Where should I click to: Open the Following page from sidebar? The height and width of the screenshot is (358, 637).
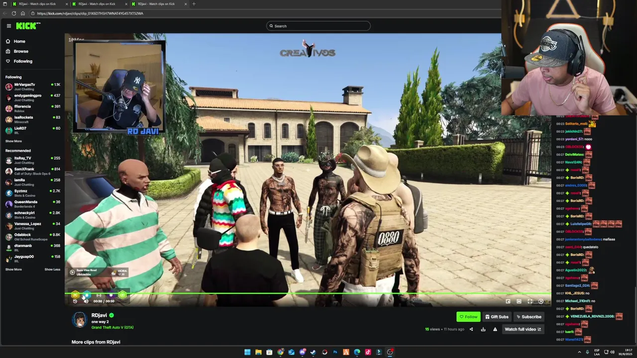coord(19,61)
